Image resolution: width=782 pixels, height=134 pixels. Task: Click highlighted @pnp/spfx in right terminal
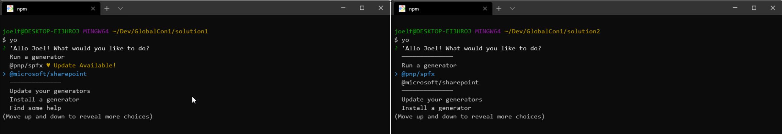418,74
